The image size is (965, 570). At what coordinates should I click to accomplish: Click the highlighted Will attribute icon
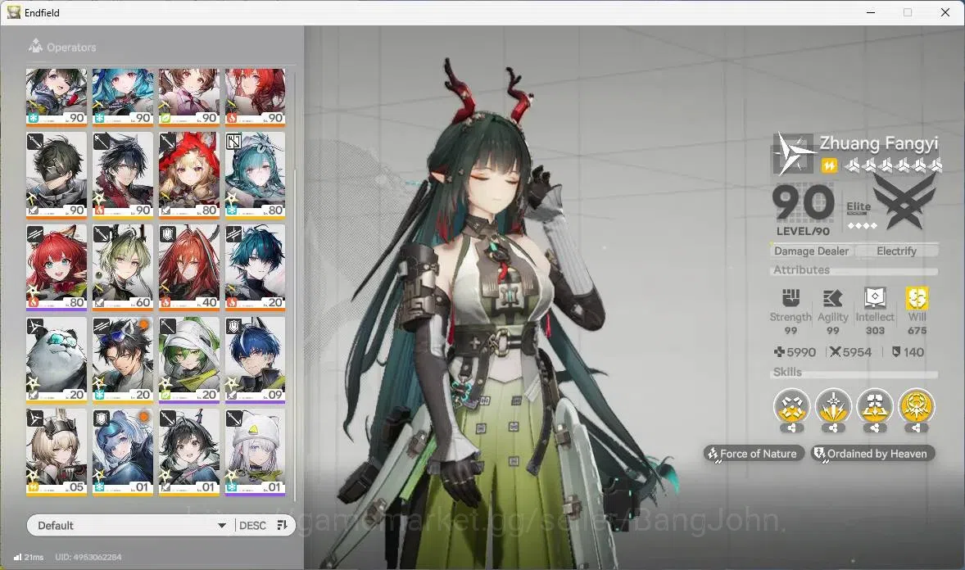[917, 298]
